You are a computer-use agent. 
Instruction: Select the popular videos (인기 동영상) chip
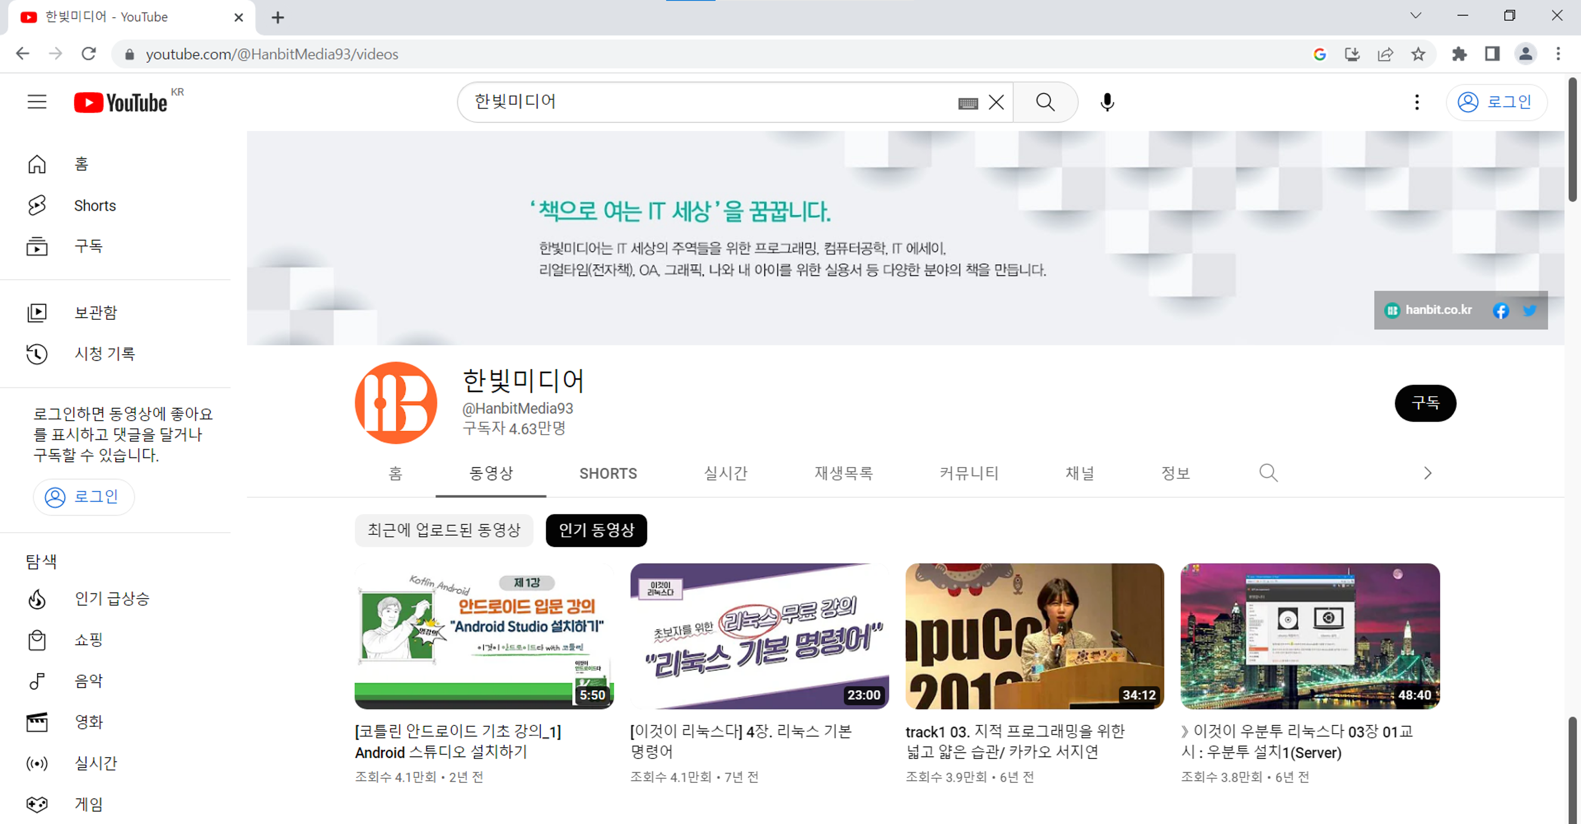point(596,530)
